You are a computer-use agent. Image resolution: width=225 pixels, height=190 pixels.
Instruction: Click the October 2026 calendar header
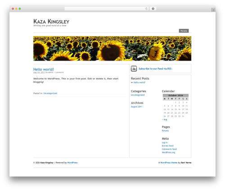175,95
